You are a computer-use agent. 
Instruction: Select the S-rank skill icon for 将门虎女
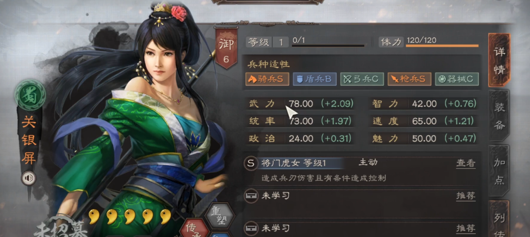(250, 164)
